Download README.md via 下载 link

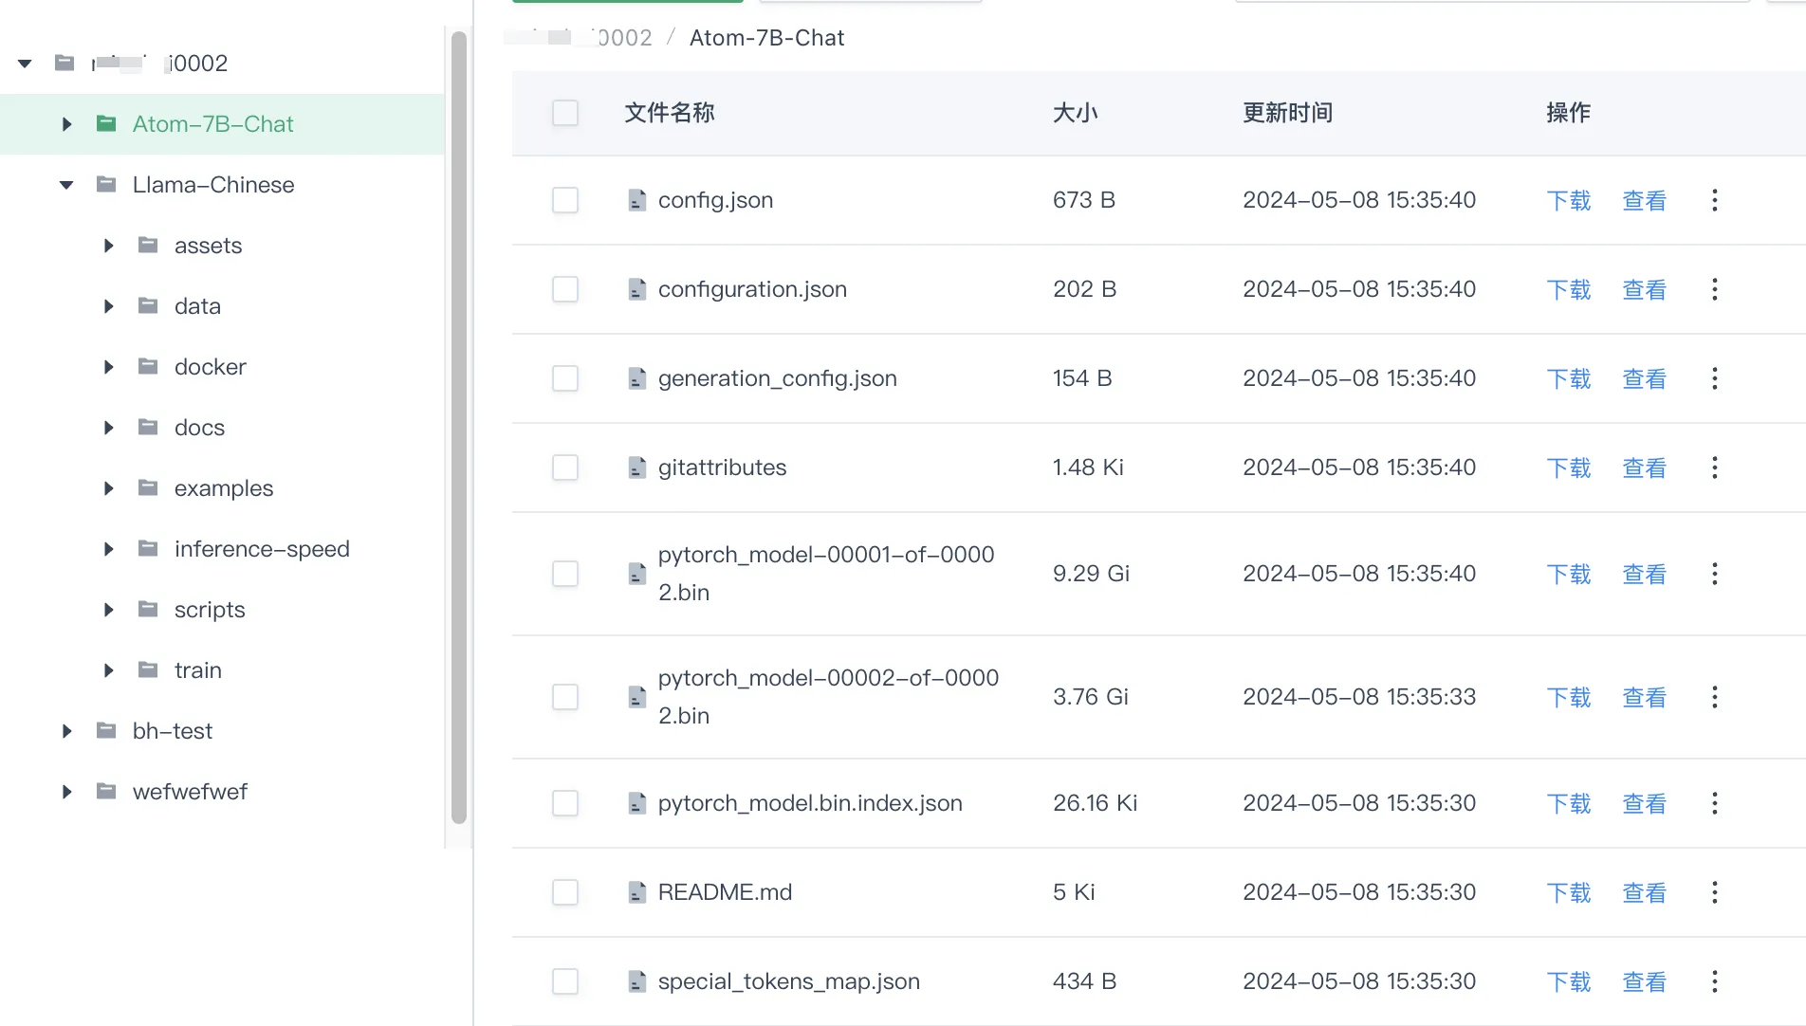click(x=1569, y=893)
